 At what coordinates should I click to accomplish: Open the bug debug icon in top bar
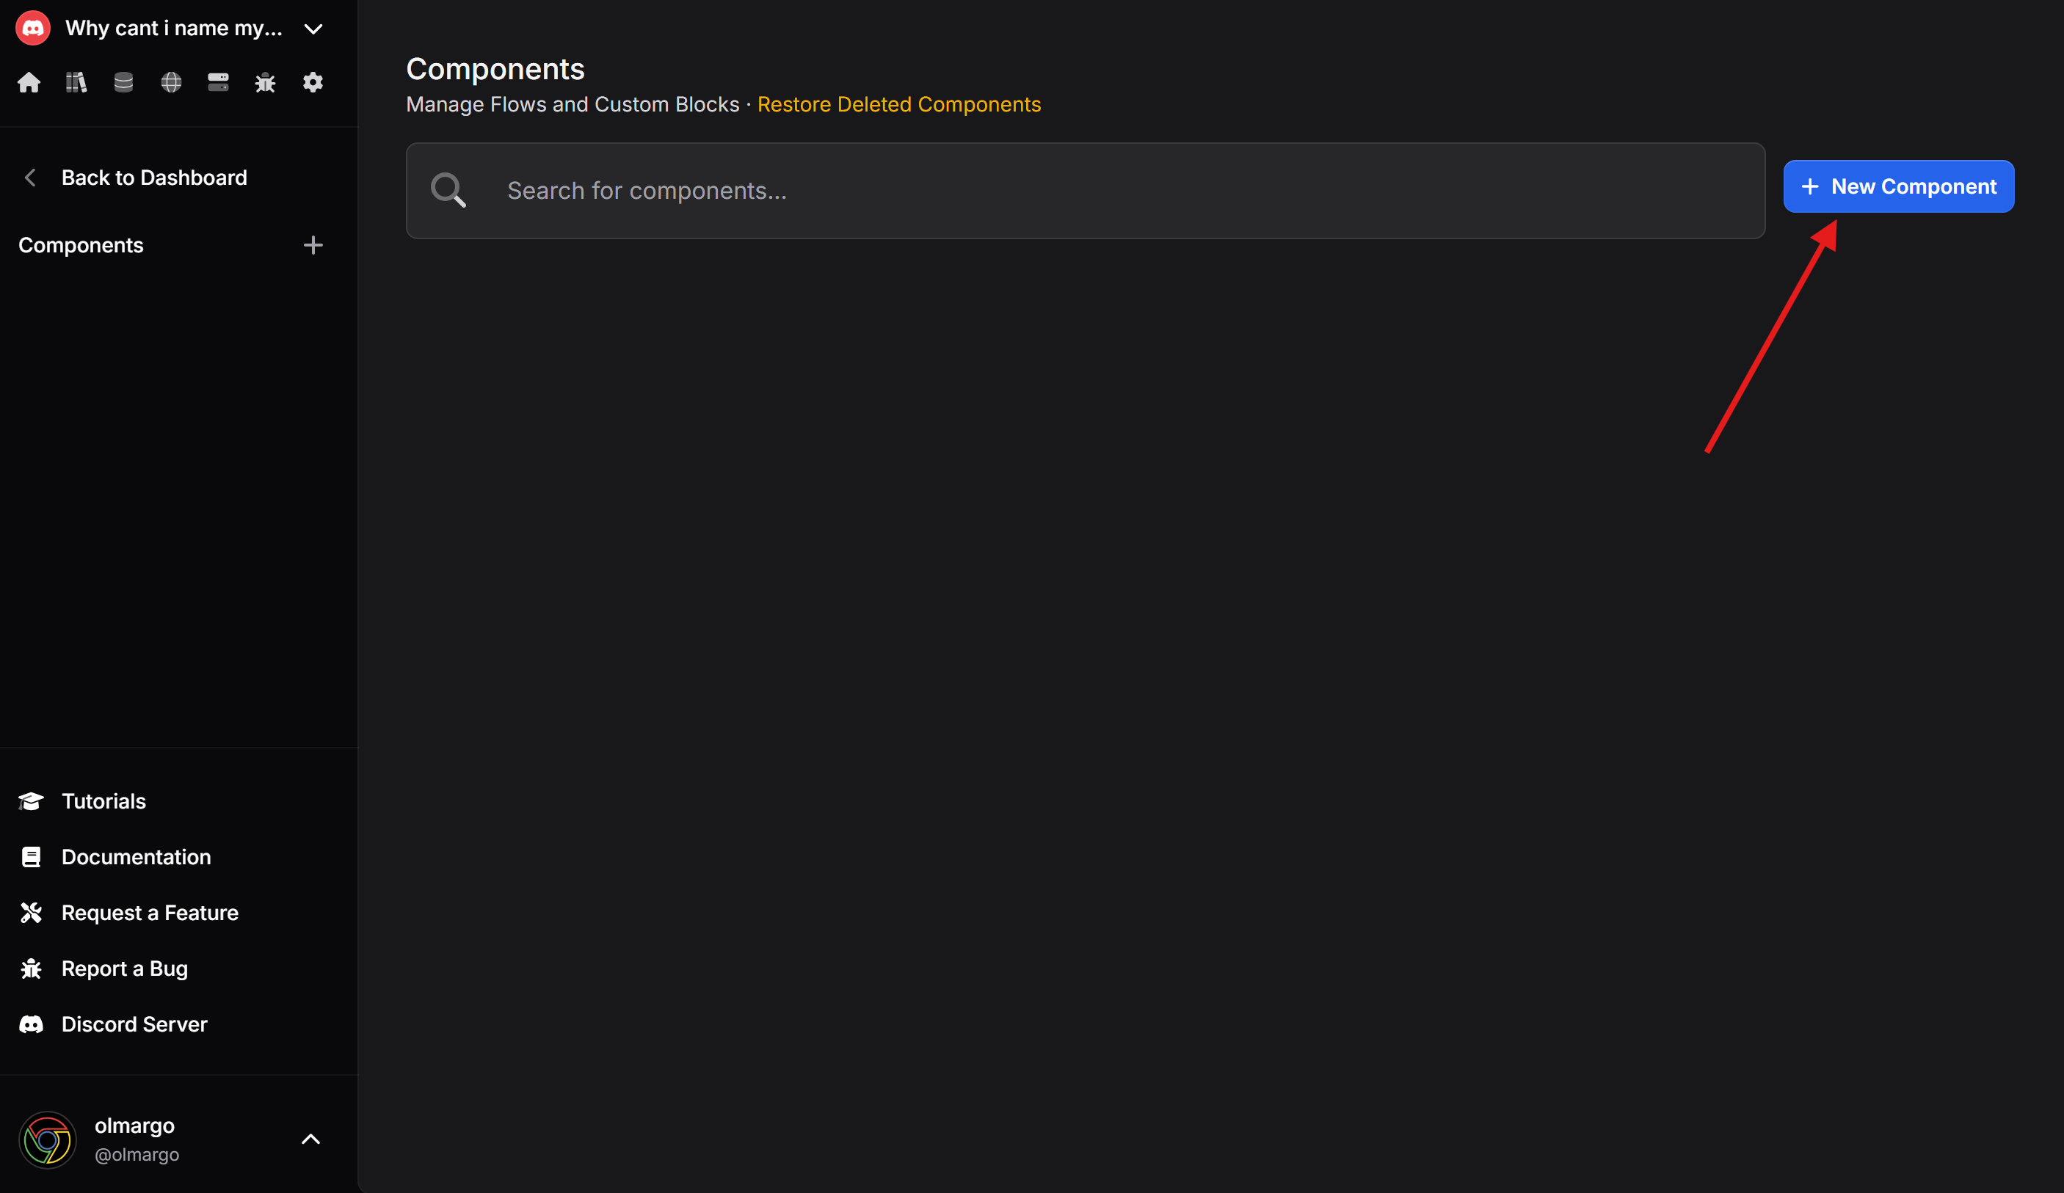pyautogui.click(x=266, y=83)
